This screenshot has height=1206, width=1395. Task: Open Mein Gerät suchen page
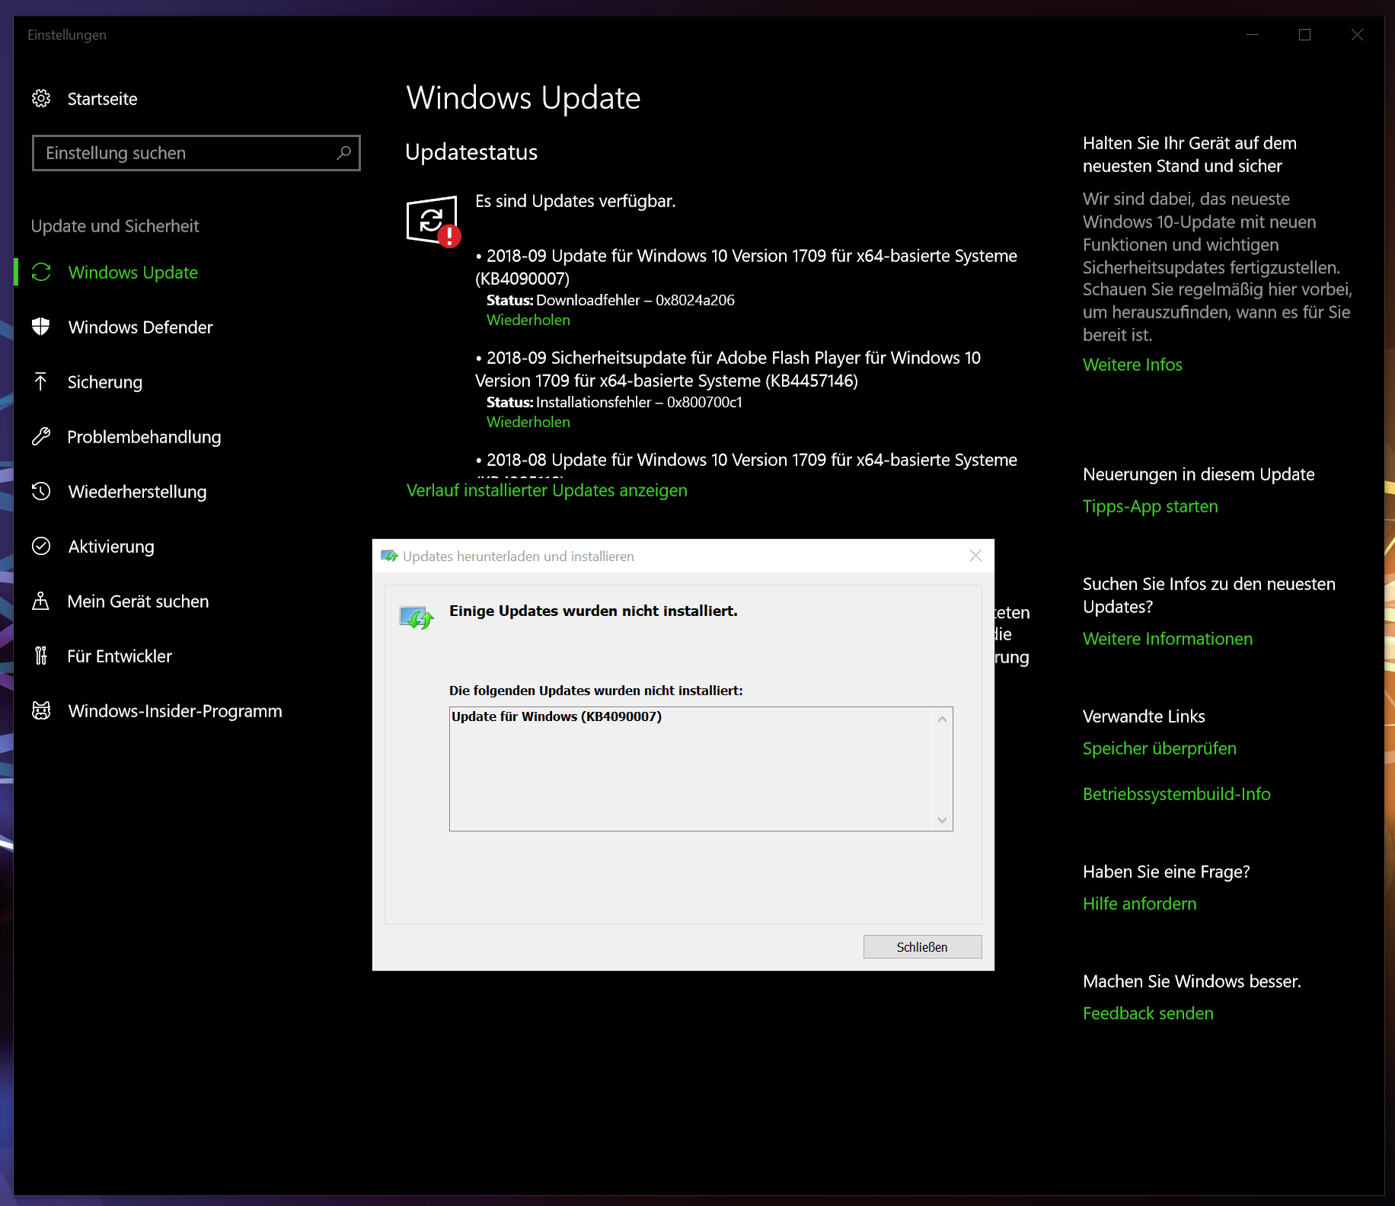click(138, 601)
